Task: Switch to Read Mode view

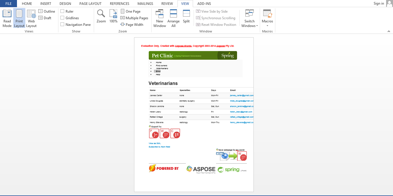Action: pyautogui.click(x=7, y=18)
